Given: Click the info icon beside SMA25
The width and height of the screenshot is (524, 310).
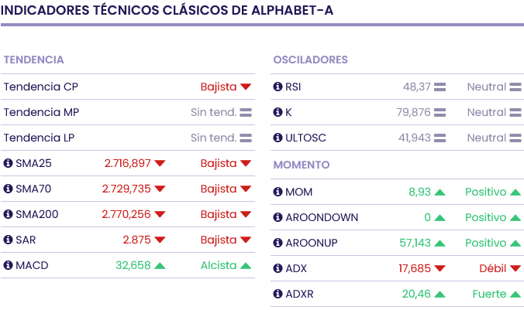Looking at the screenshot, I should tap(9, 163).
